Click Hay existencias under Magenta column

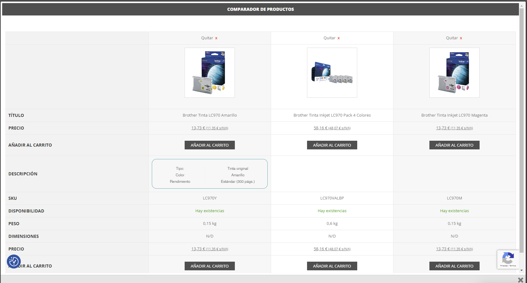[455, 211]
